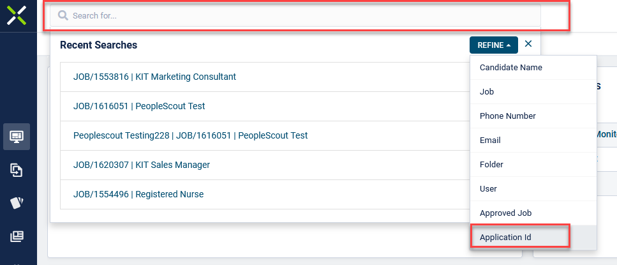The width and height of the screenshot is (617, 265).
Task: Click the document transfer sidebar icon
Action: (x=17, y=170)
